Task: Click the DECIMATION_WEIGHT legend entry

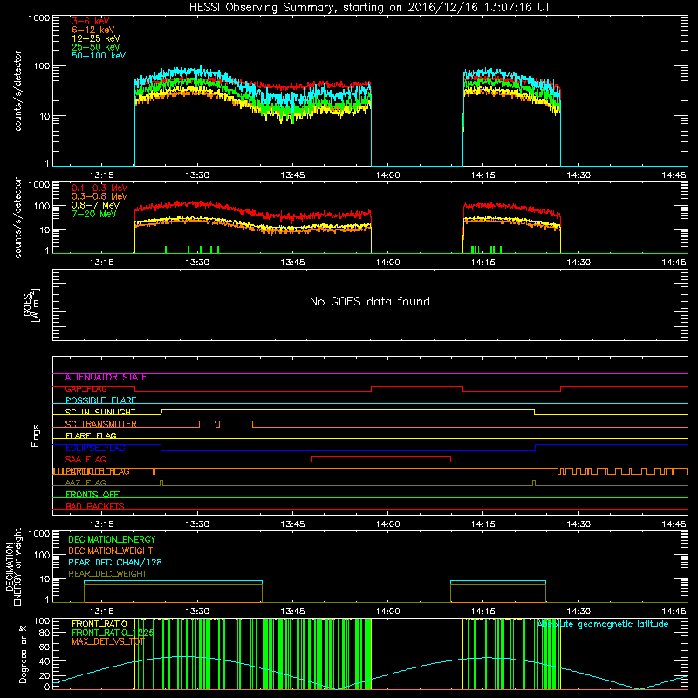Action: (x=111, y=551)
